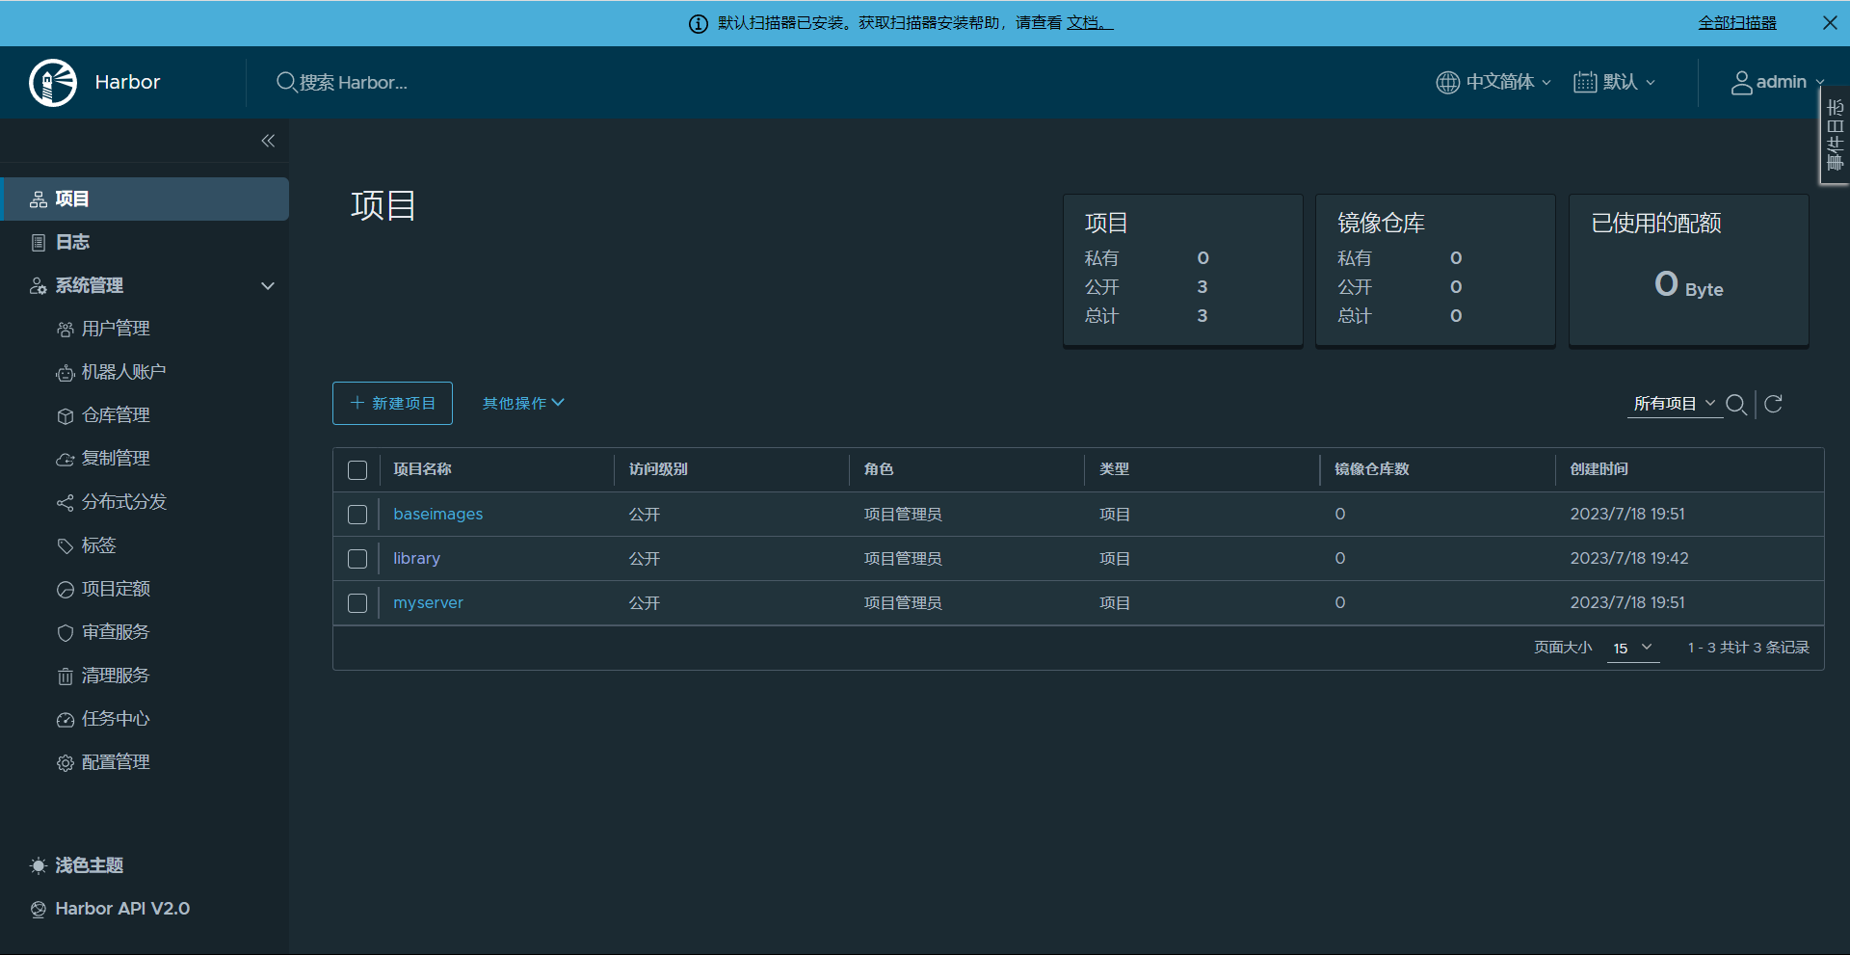
Task: Open the 其他操作 dropdown
Action: pyautogui.click(x=523, y=403)
